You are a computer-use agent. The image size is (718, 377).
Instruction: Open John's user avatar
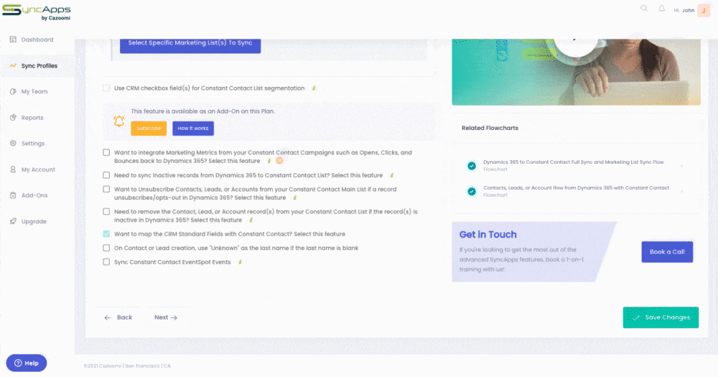(x=704, y=10)
